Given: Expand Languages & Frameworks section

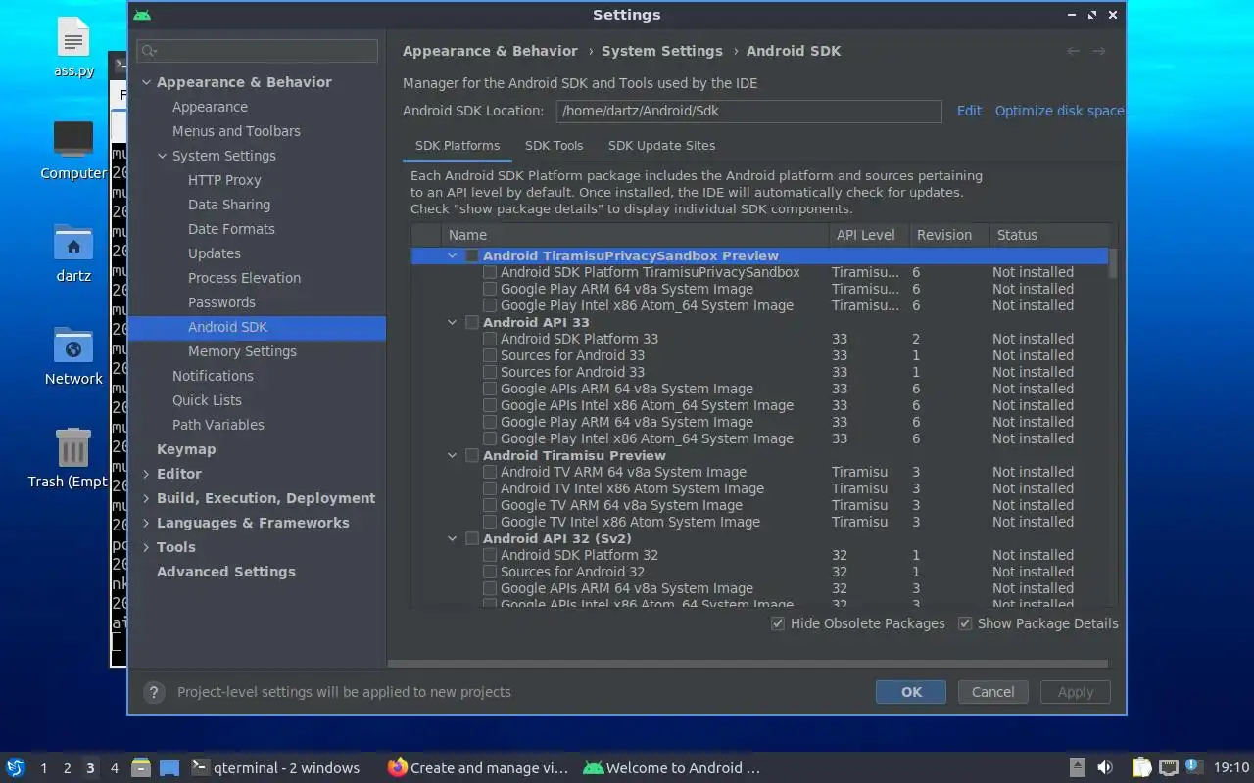Looking at the screenshot, I should click(146, 523).
